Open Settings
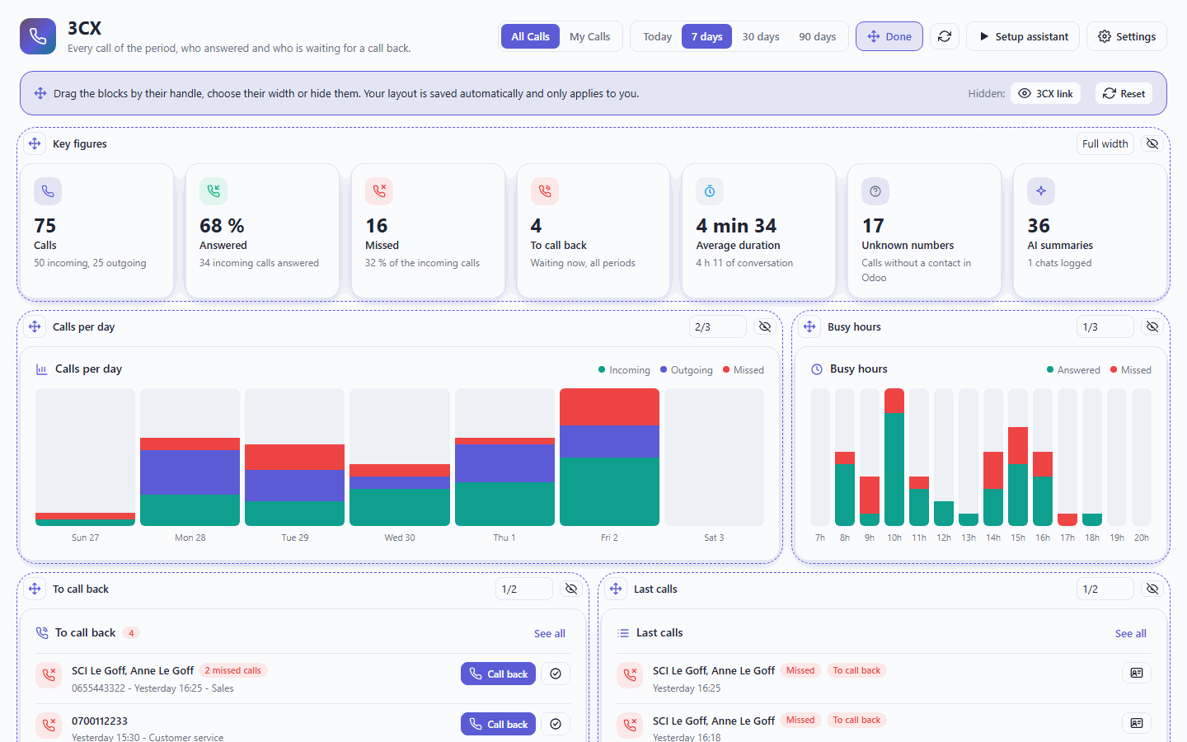1187x742 pixels. (1127, 36)
